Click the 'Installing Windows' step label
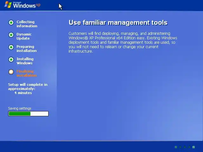This screenshot has width=203, height=152. click(x=25, y=61)
